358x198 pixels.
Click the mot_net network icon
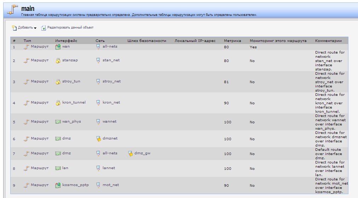[98, 185]
